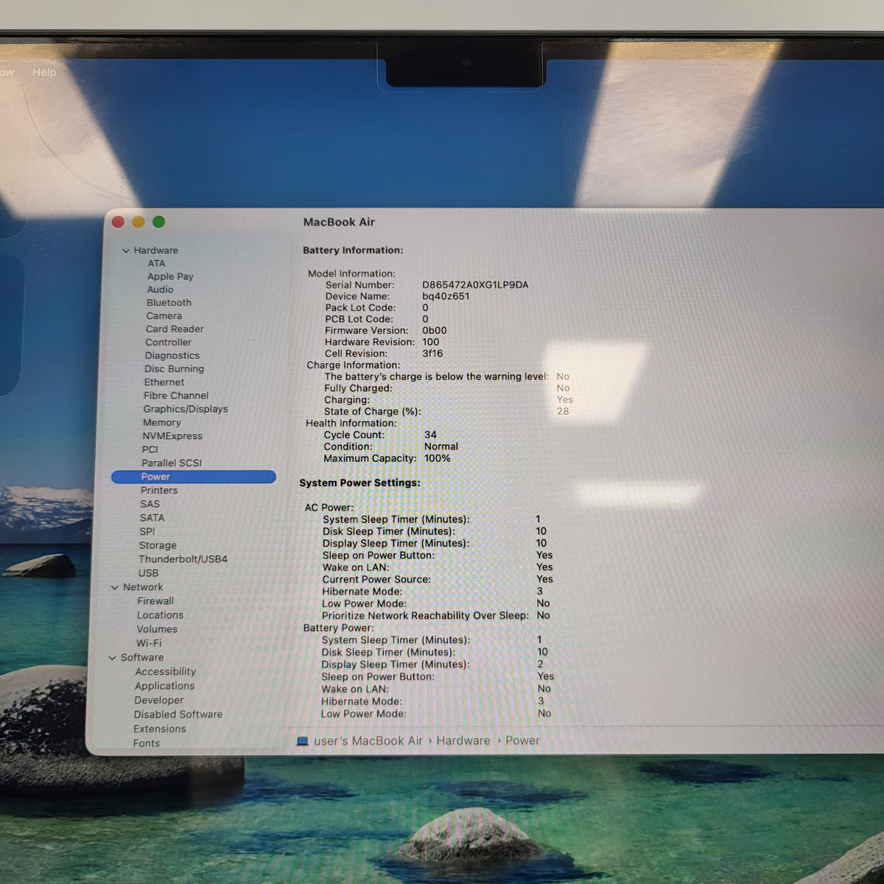Click the Battery Information heading

pos(353,250)
